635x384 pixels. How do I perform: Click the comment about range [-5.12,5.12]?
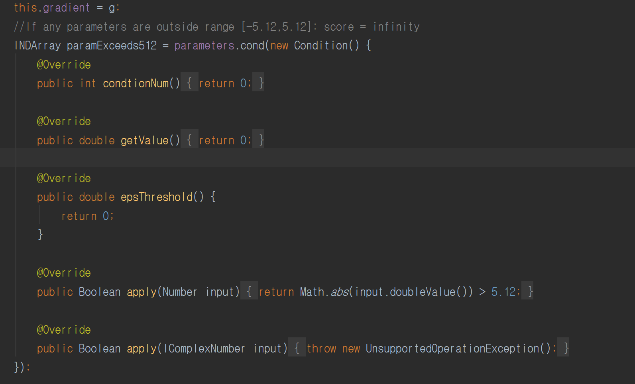tap(216, 27)
